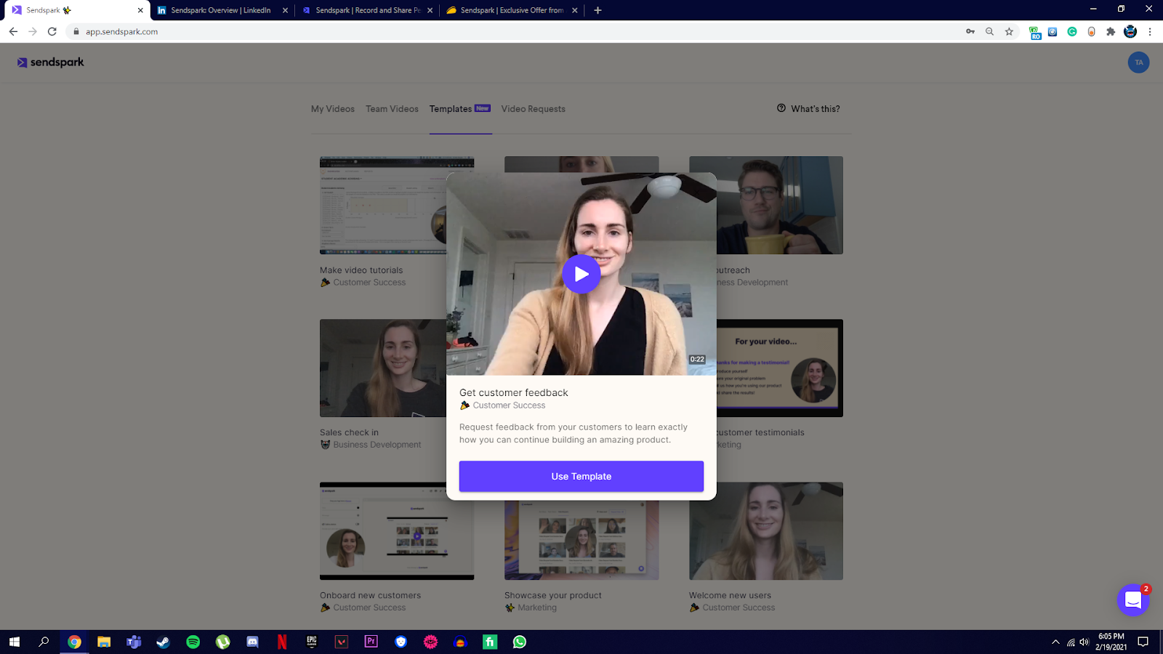This screenshot has height=654, width=1163.
Task: Switch to Sendspark Record and Share tab
Action: [x=368, y=10]
